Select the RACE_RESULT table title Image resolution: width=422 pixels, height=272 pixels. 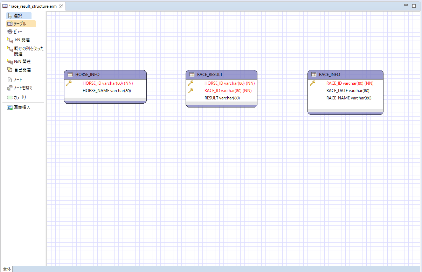point(210,75)
